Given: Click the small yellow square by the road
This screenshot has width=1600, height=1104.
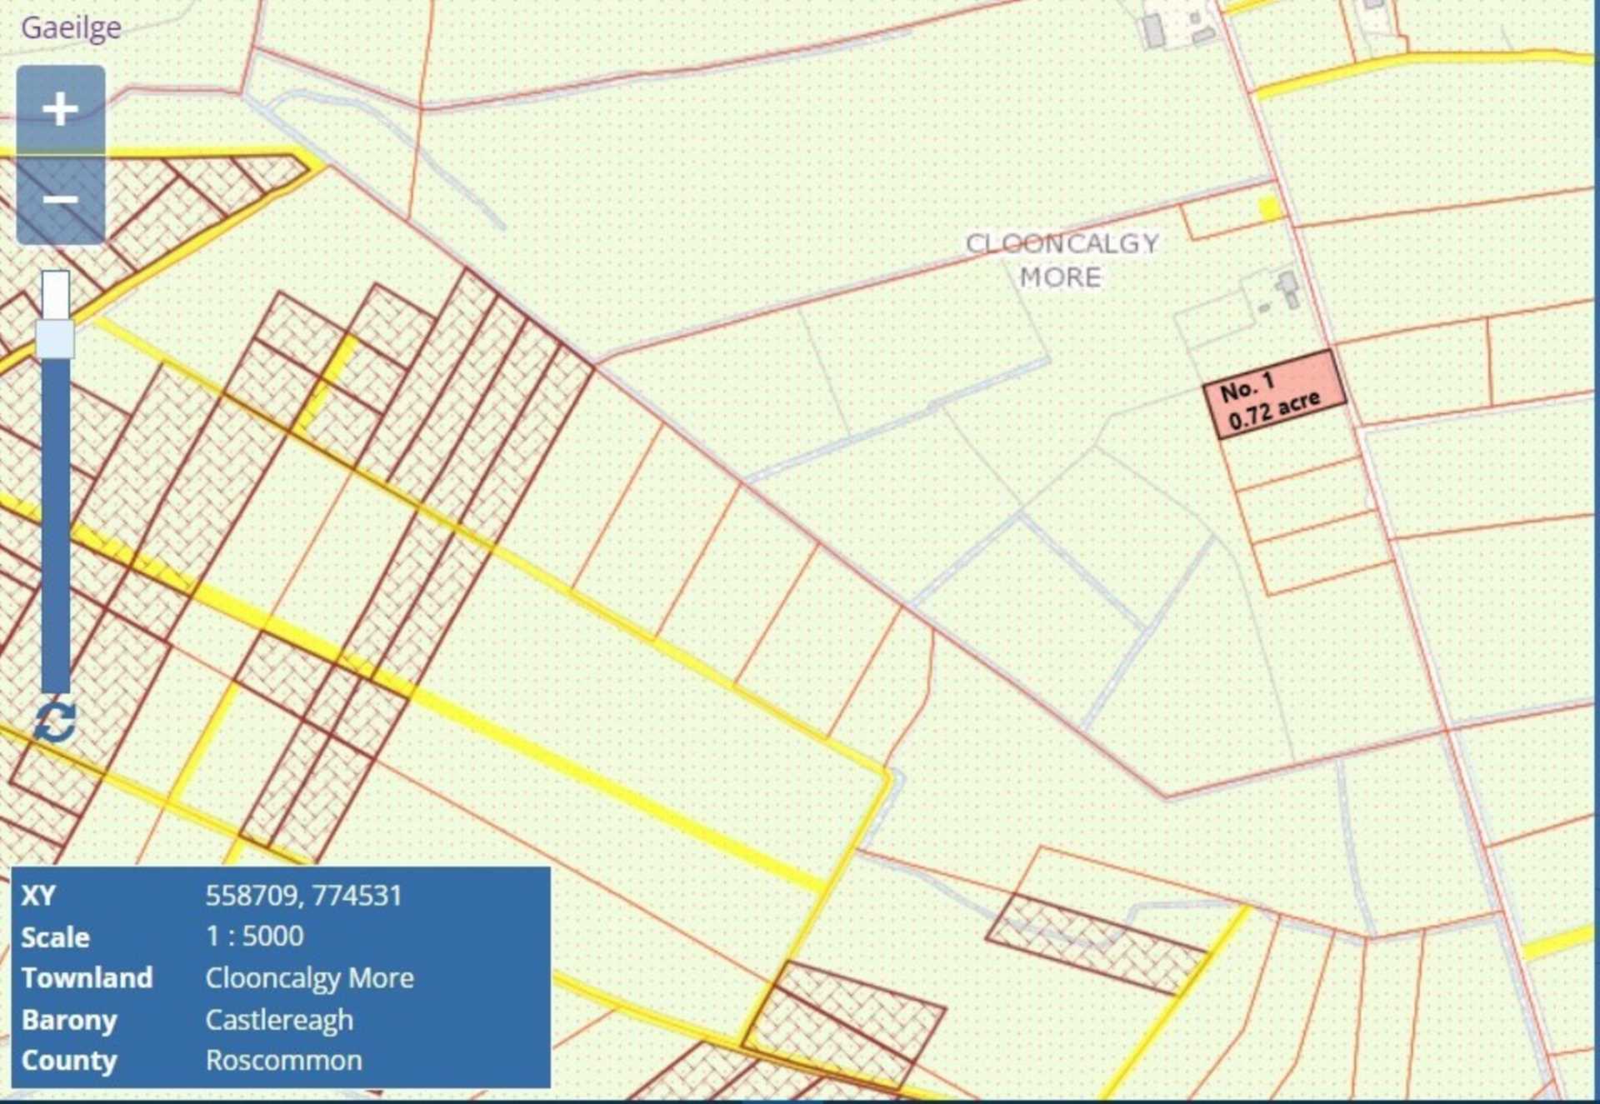Looking at the screenshot, I should (x=1268, y=208).
